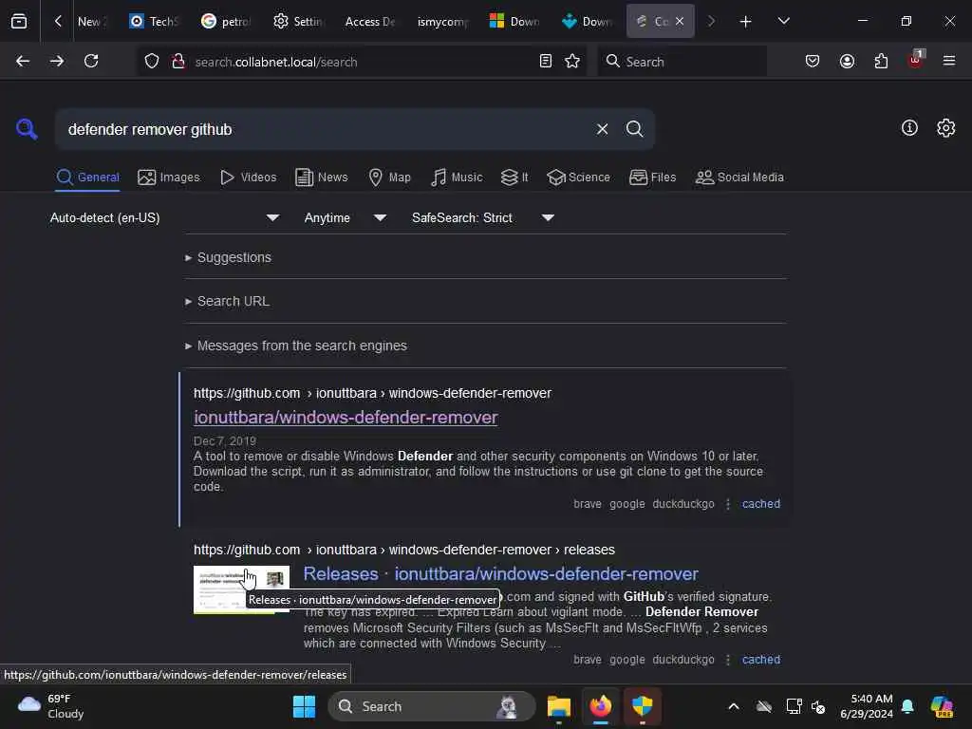This screenshot has width=972, height=729.
Task: Show hidden system tray icons
Action: coord(734,706)
